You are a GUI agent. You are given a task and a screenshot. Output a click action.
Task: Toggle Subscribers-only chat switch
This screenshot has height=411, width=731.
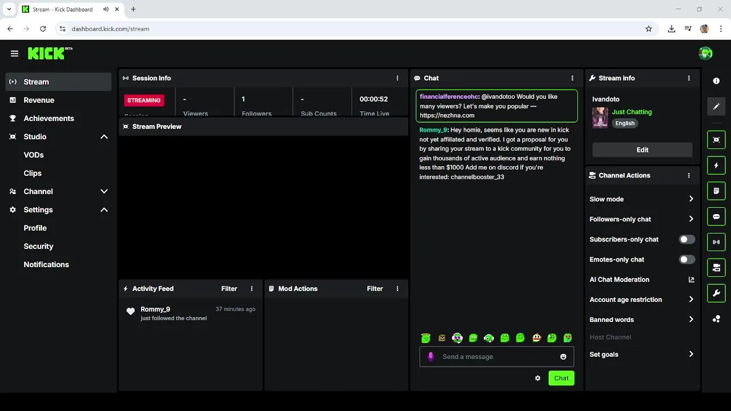pyautogui.click(x=687, y=239)
